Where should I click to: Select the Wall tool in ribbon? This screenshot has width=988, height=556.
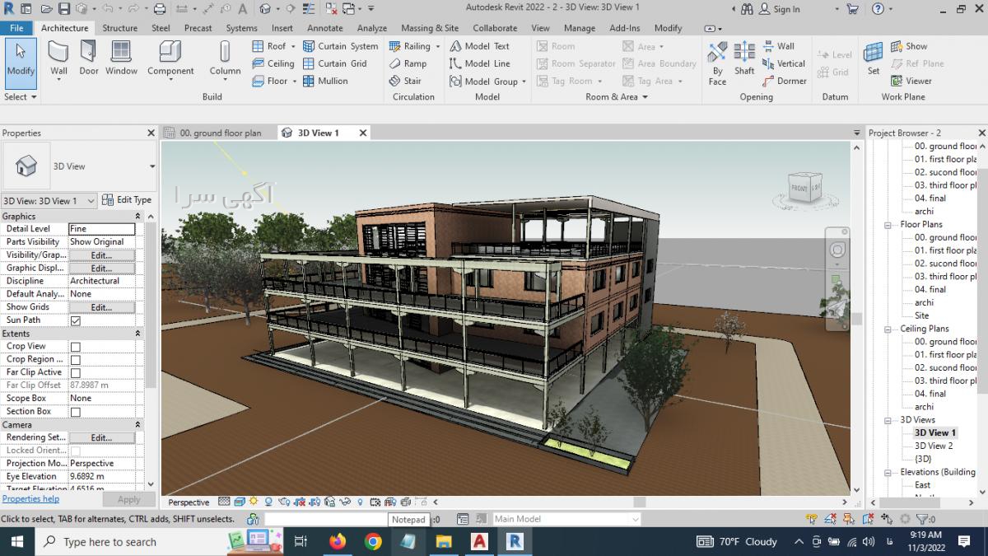coord(58,58)
